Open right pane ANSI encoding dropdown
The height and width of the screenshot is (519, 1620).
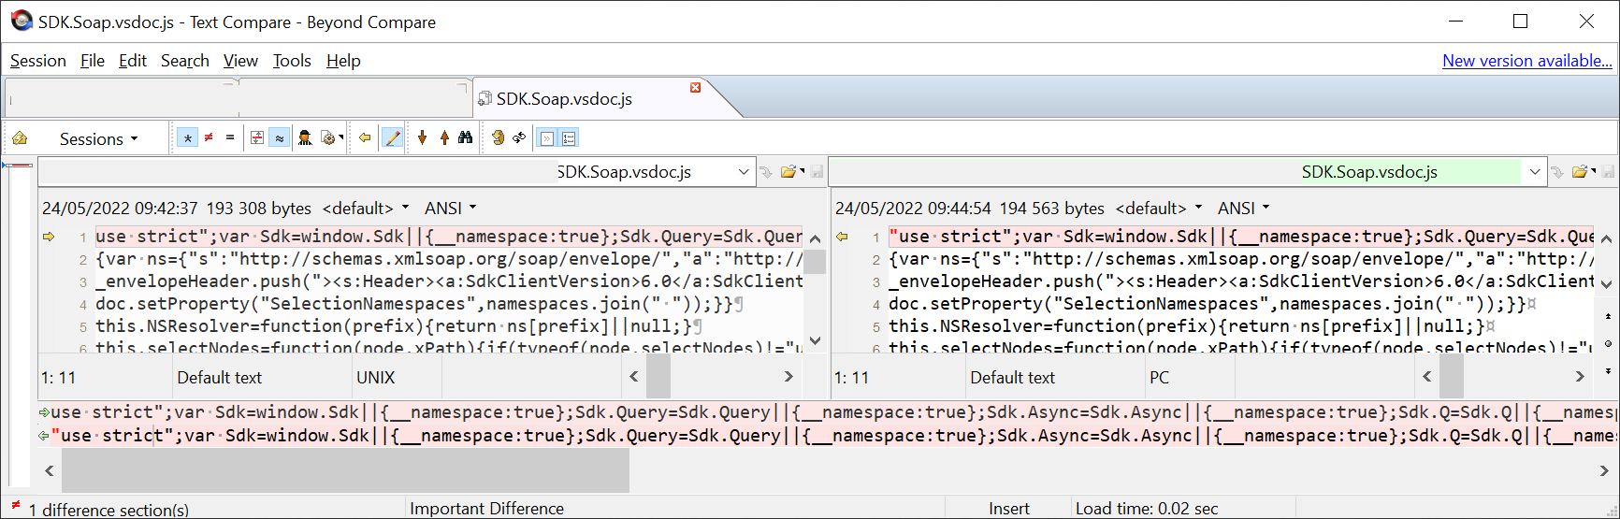1243,209
